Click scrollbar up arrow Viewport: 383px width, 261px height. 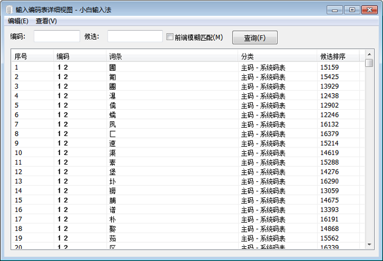click(x=369, y=56)
